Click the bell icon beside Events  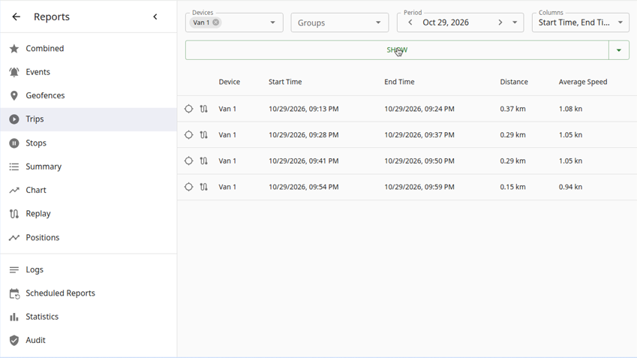tap(14, 72)
